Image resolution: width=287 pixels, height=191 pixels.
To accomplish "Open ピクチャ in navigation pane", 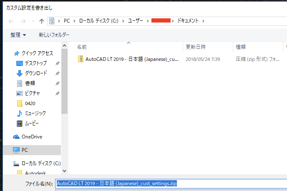I will point(33,93).
